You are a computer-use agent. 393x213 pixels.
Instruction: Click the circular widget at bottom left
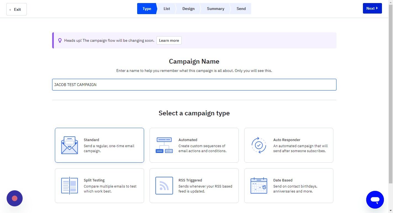click(14, 198)
